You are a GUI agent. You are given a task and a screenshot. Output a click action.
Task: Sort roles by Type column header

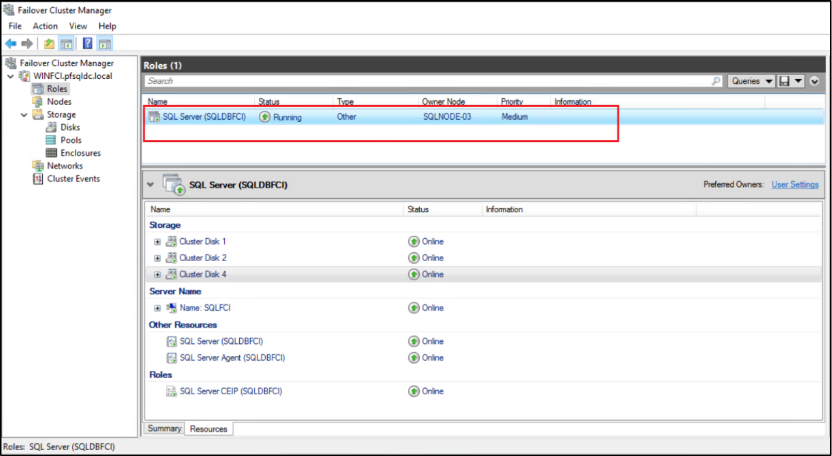click(x=345, y=102)
